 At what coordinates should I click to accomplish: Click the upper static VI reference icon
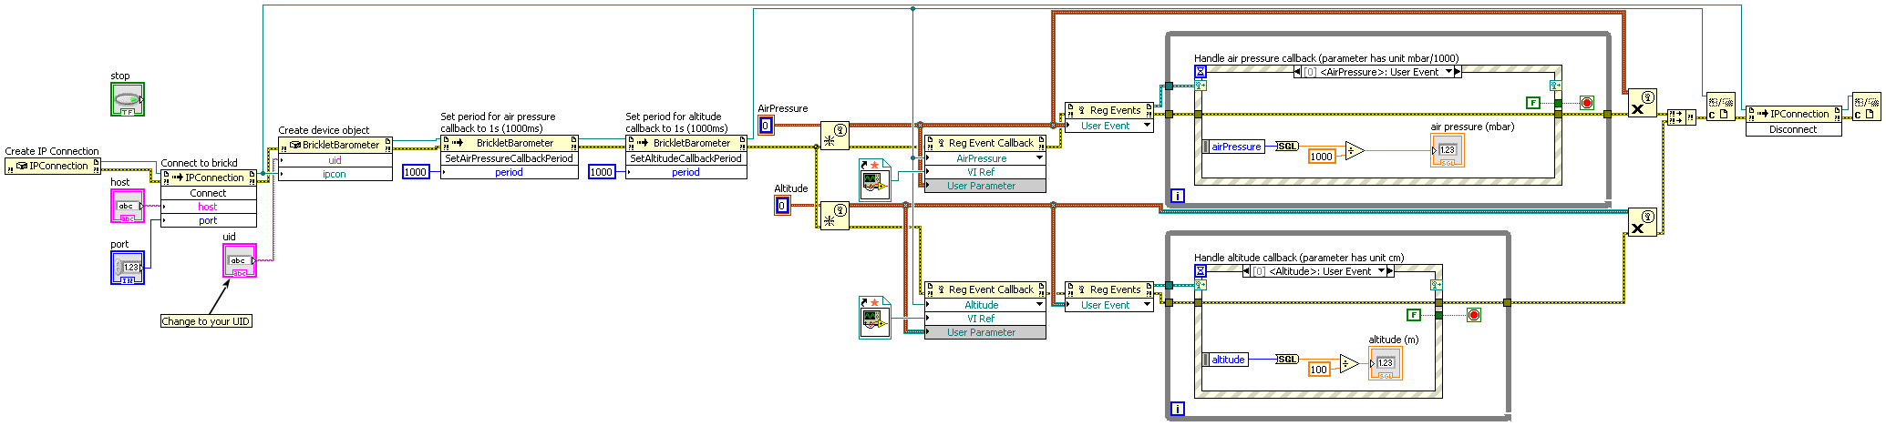click(x=875, y=180)
